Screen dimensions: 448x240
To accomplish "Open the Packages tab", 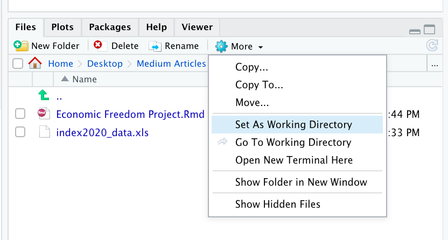I will click(x=110, y=27).
